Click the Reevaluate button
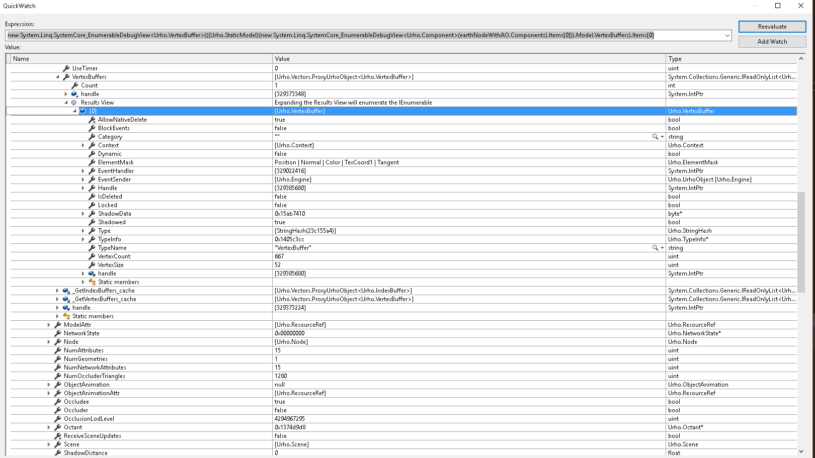The width and height of the screenshot is (815, 458). 772,27
